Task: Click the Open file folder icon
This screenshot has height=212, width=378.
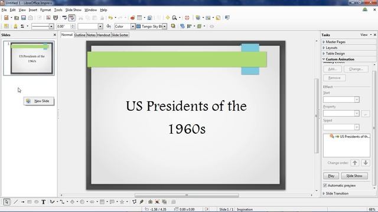Action: pos(17,18)
